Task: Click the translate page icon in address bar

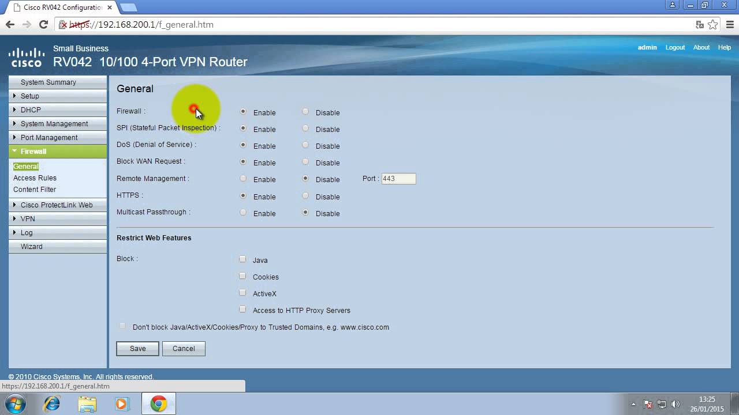Action: (x=700, y=25)
